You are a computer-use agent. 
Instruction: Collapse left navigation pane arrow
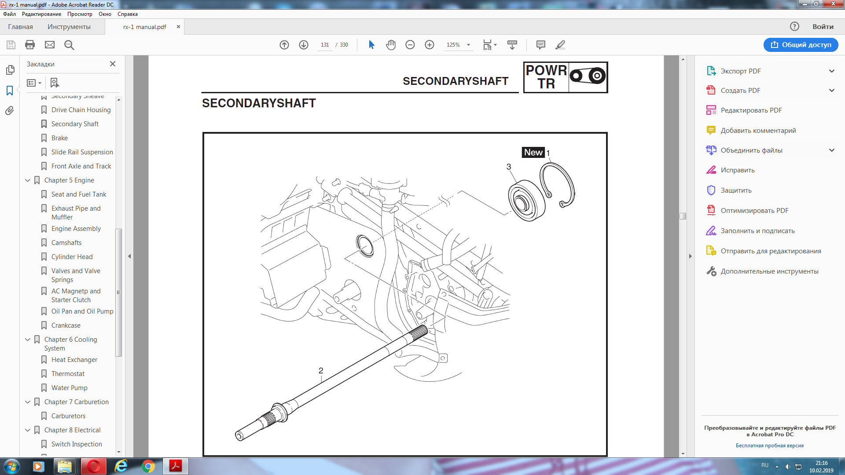[129, 256]
